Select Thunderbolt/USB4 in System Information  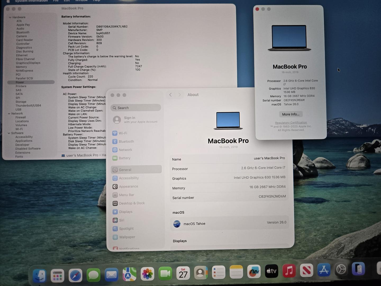[x=28, y=106]
